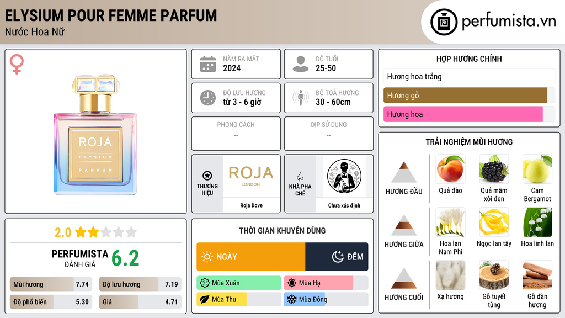Select the Đêm nighttime segment
The image size is (565, 318).
(x=337, y=257)
